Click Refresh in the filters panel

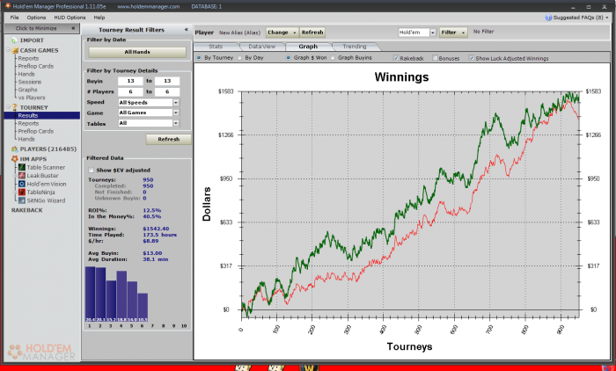[169, 140]
